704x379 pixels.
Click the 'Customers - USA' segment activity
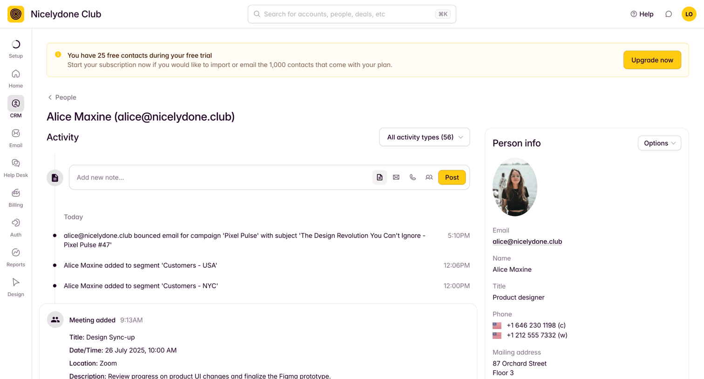tap(141, 265)
